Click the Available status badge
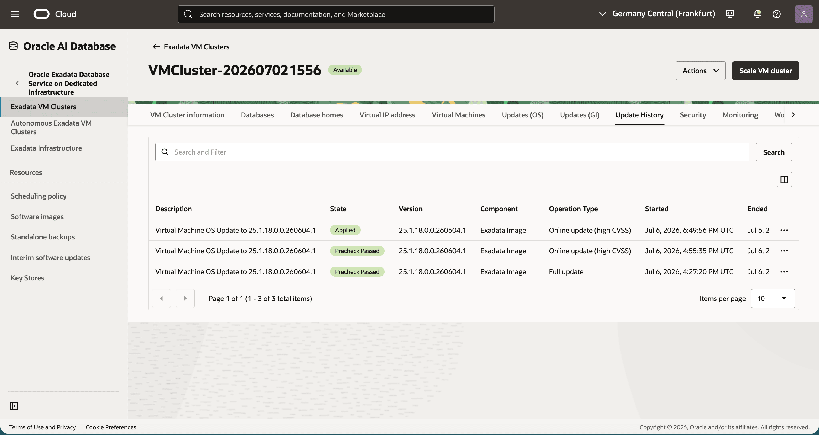This screenshot has height=435, width=819. [x=345, y=70]
